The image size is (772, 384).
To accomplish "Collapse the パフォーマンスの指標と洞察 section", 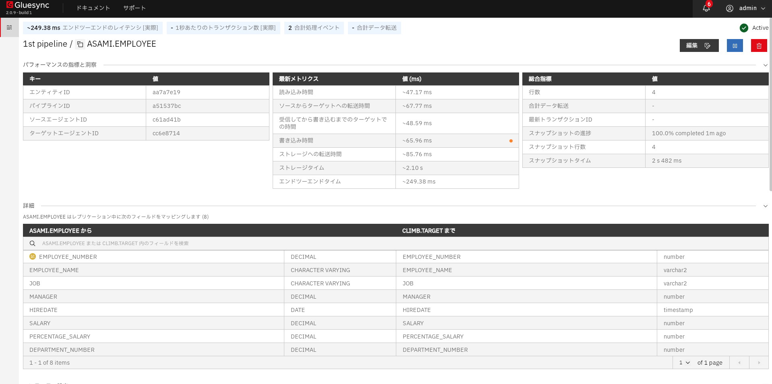I will [765, 65].
